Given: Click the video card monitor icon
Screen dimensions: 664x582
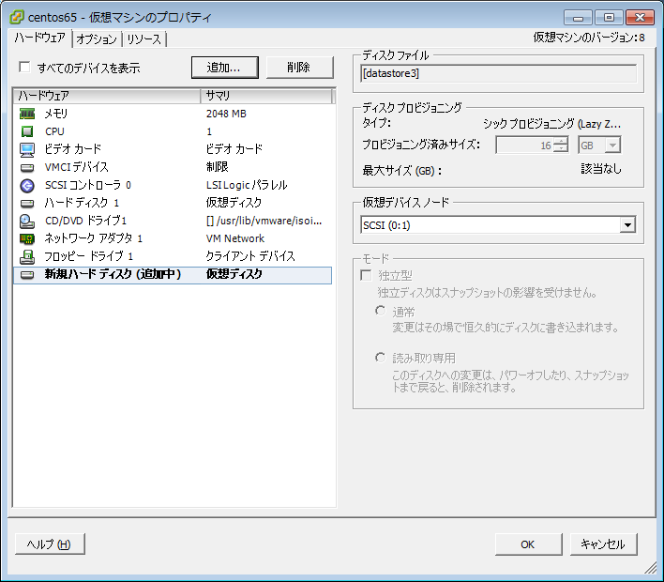Looking at the screenshot, I should (x=27, y=149).
